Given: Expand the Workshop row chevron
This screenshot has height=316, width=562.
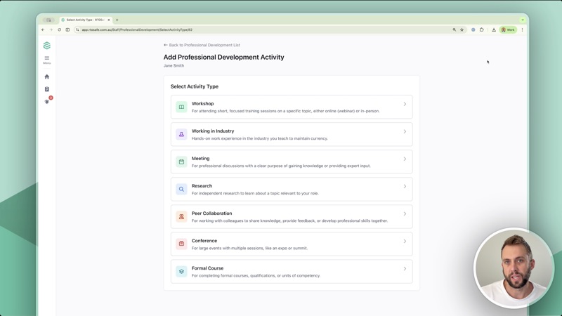Looking at the screenshot, I should pos(405,104).
